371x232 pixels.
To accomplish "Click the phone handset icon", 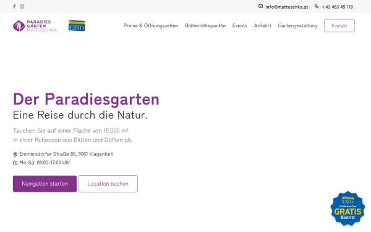I will [317, 6].
